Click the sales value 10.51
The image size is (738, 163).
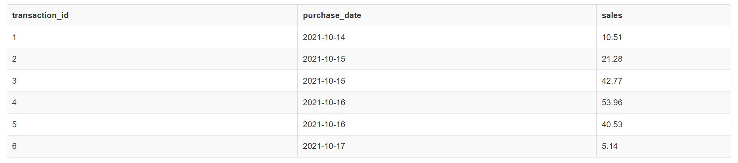pos(612,37)
